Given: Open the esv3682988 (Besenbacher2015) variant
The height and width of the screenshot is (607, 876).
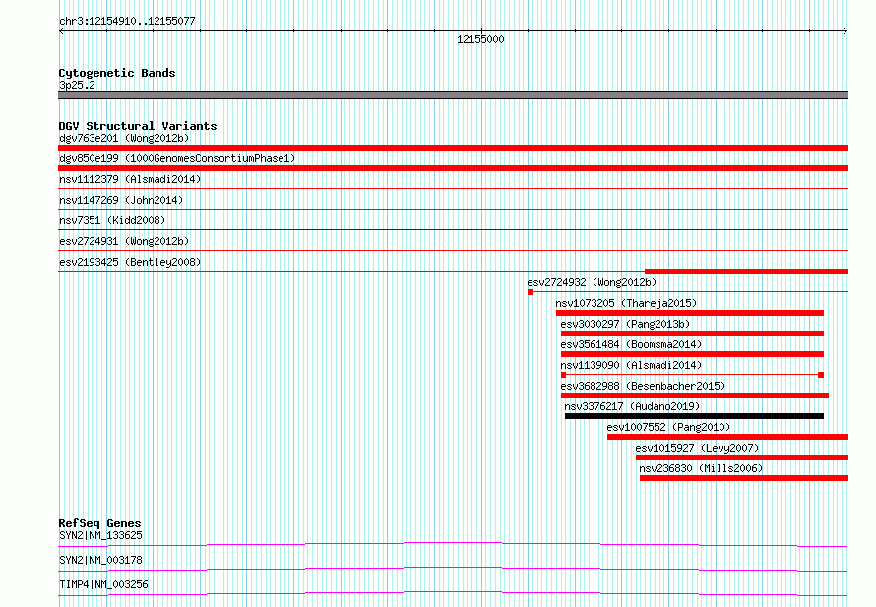Looking at the screenshot, I should [x=643, y=386].
